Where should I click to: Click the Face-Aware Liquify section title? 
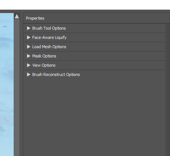[49, 37]
